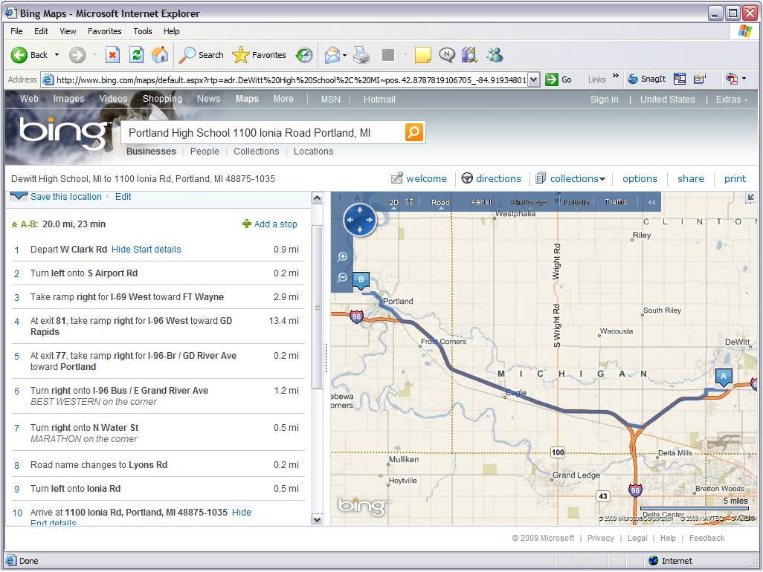Click the print link
Screen dimensions: 763x572
735,178
